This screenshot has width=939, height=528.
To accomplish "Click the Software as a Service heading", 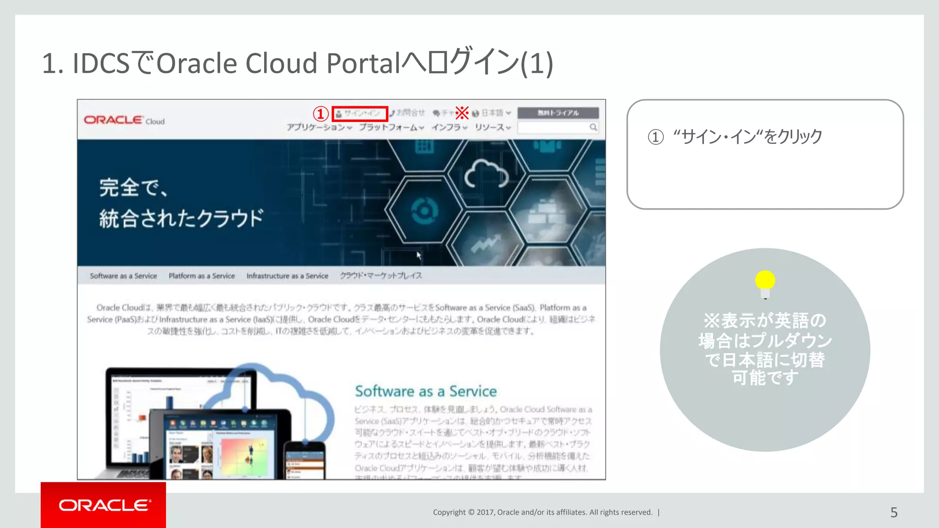I will pos(426,391).
